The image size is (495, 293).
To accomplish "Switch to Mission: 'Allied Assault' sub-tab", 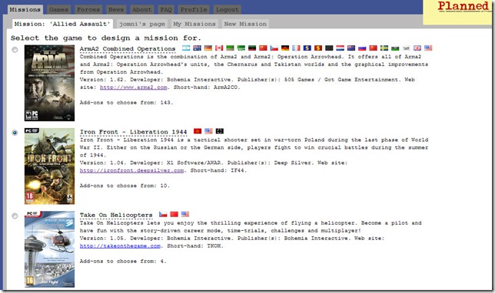I will (x=62, y=24).
